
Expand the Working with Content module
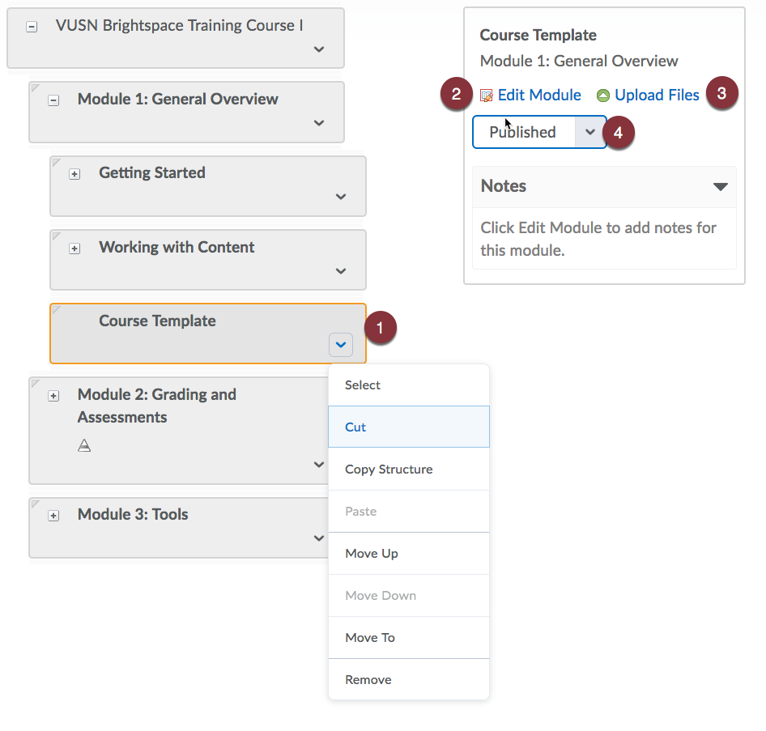[x=74, y=249]
